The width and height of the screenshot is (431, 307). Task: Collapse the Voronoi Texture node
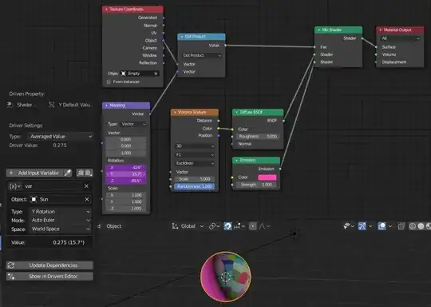[x=175, y=112]
